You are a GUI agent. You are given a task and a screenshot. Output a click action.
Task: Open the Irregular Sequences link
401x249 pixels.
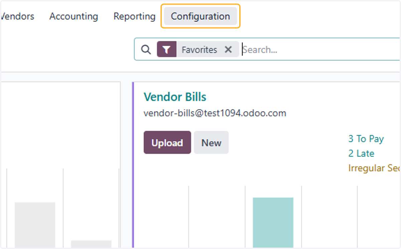coord(374,168)
